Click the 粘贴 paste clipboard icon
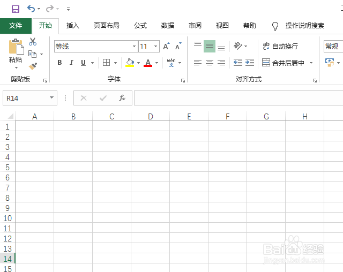This screenshot has width=343, height=272. [16, 47]
